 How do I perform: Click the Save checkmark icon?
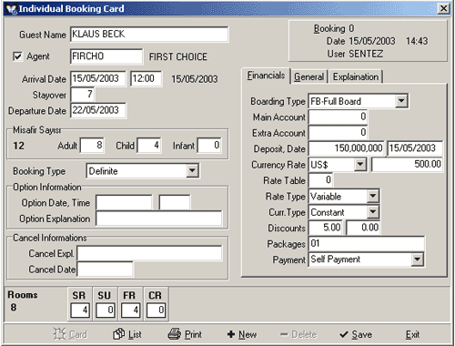344,334
